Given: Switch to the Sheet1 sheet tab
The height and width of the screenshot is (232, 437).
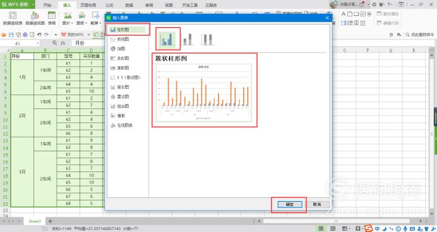Looking at the screenshot, I should tap(35, 221).
